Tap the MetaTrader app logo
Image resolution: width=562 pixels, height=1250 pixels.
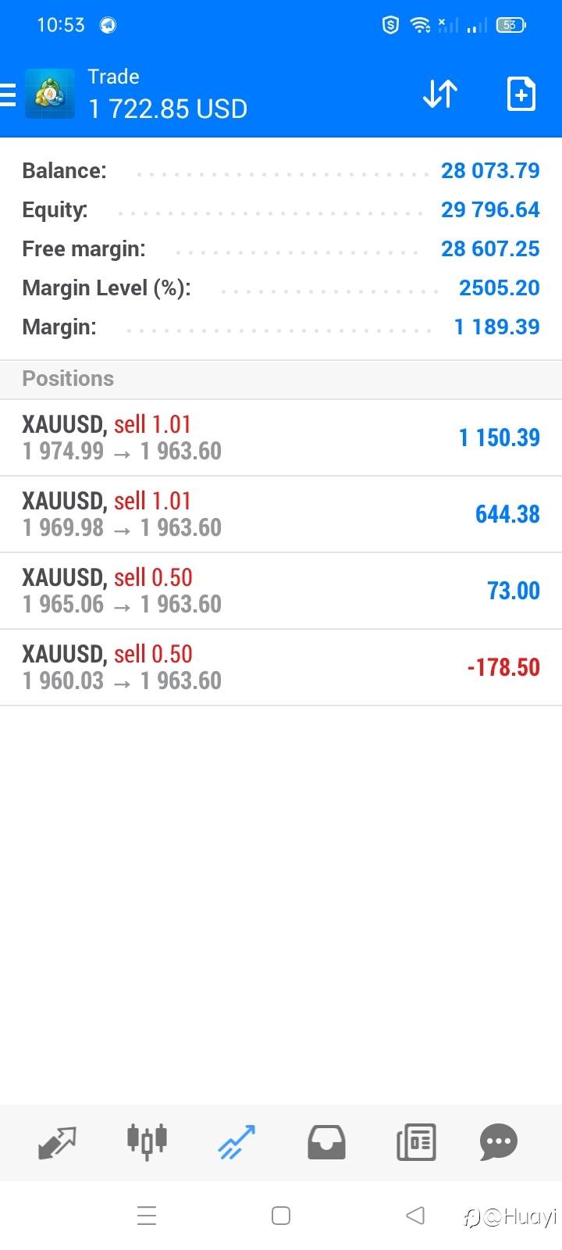pyautogui.click(x=50, y=95)
